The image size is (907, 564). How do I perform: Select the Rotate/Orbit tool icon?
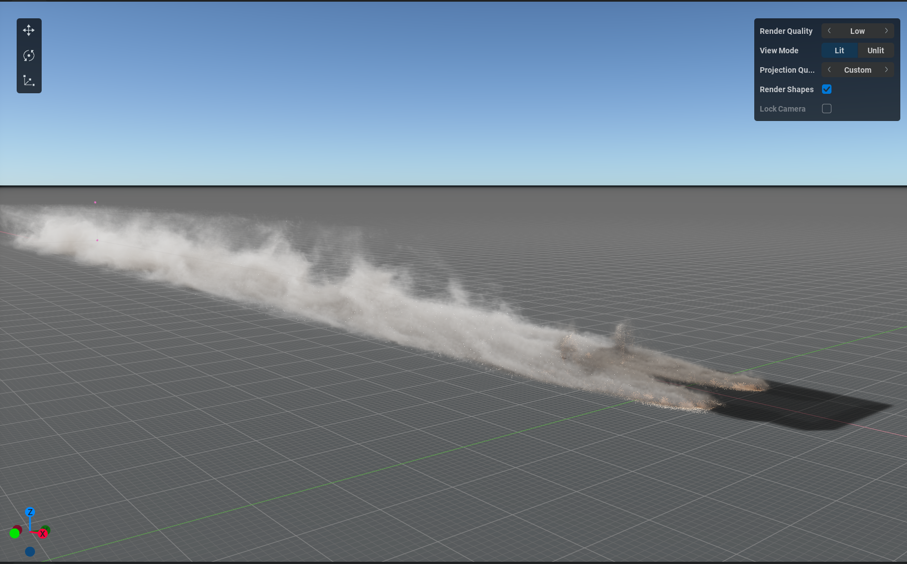coord(29,56)
